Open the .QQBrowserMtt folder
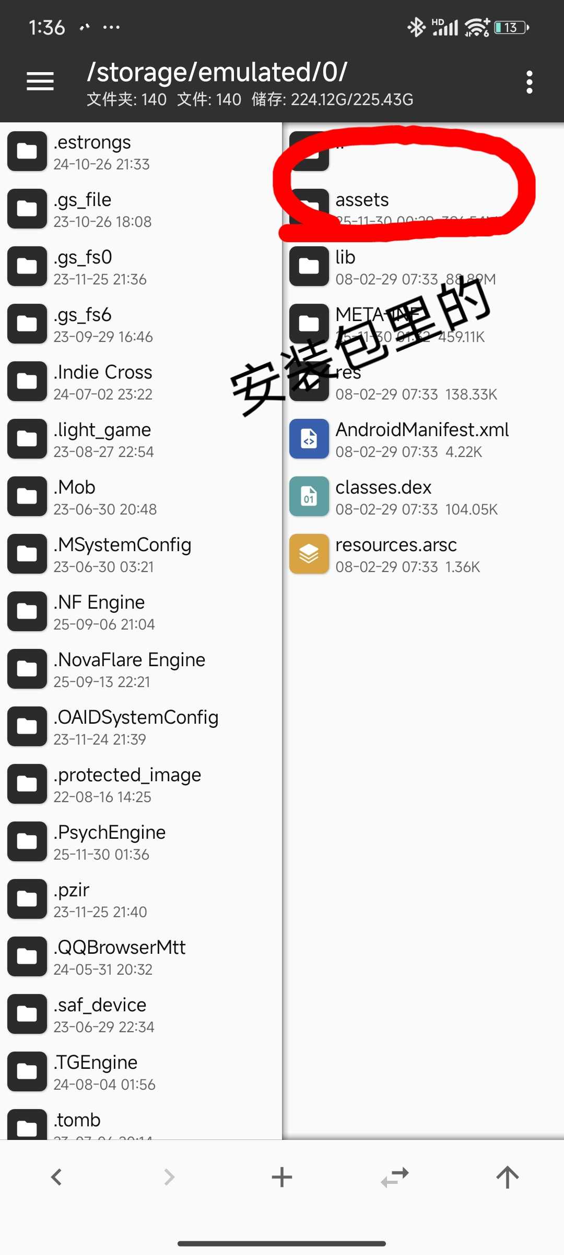 click(119, 957)
